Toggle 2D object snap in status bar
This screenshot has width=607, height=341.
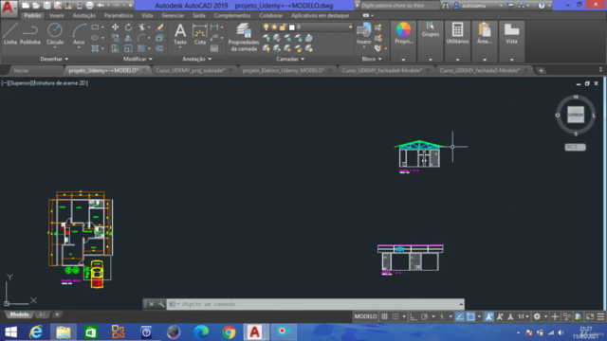[x=470, y=316]
